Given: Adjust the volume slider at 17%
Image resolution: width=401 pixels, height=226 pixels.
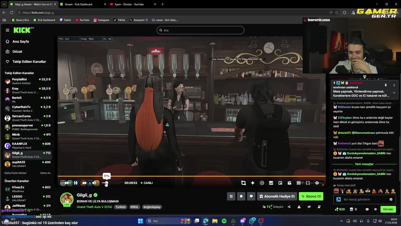Looking at the screenshot, I should point(106,183).
